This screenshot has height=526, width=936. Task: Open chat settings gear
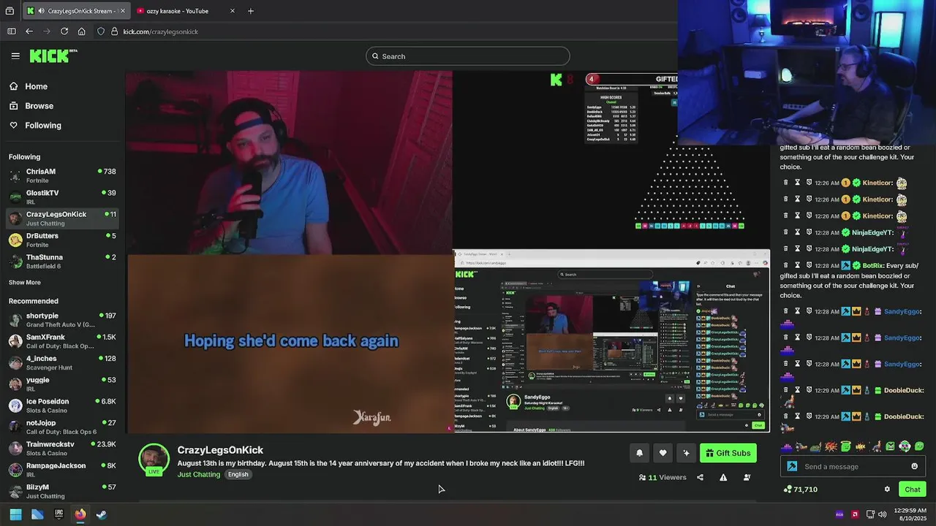point(887,489)
